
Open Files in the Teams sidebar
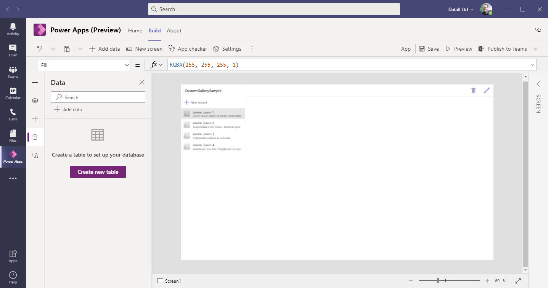(x=13, y=136)
